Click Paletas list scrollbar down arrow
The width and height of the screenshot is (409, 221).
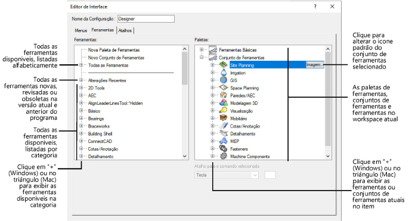(x=328, y=156)
